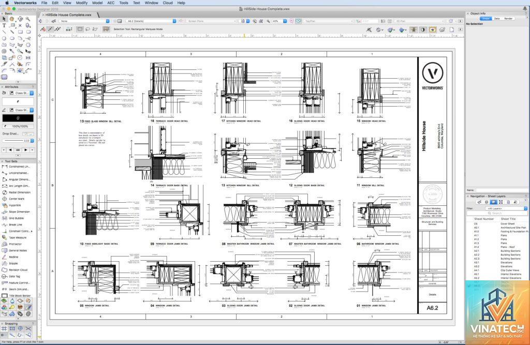
Task: Open the Vectorworks application menu
Action: point(25,3)
